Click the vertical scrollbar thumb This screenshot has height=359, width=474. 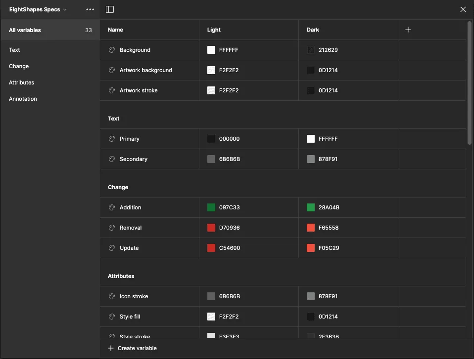tap(470, 82)
